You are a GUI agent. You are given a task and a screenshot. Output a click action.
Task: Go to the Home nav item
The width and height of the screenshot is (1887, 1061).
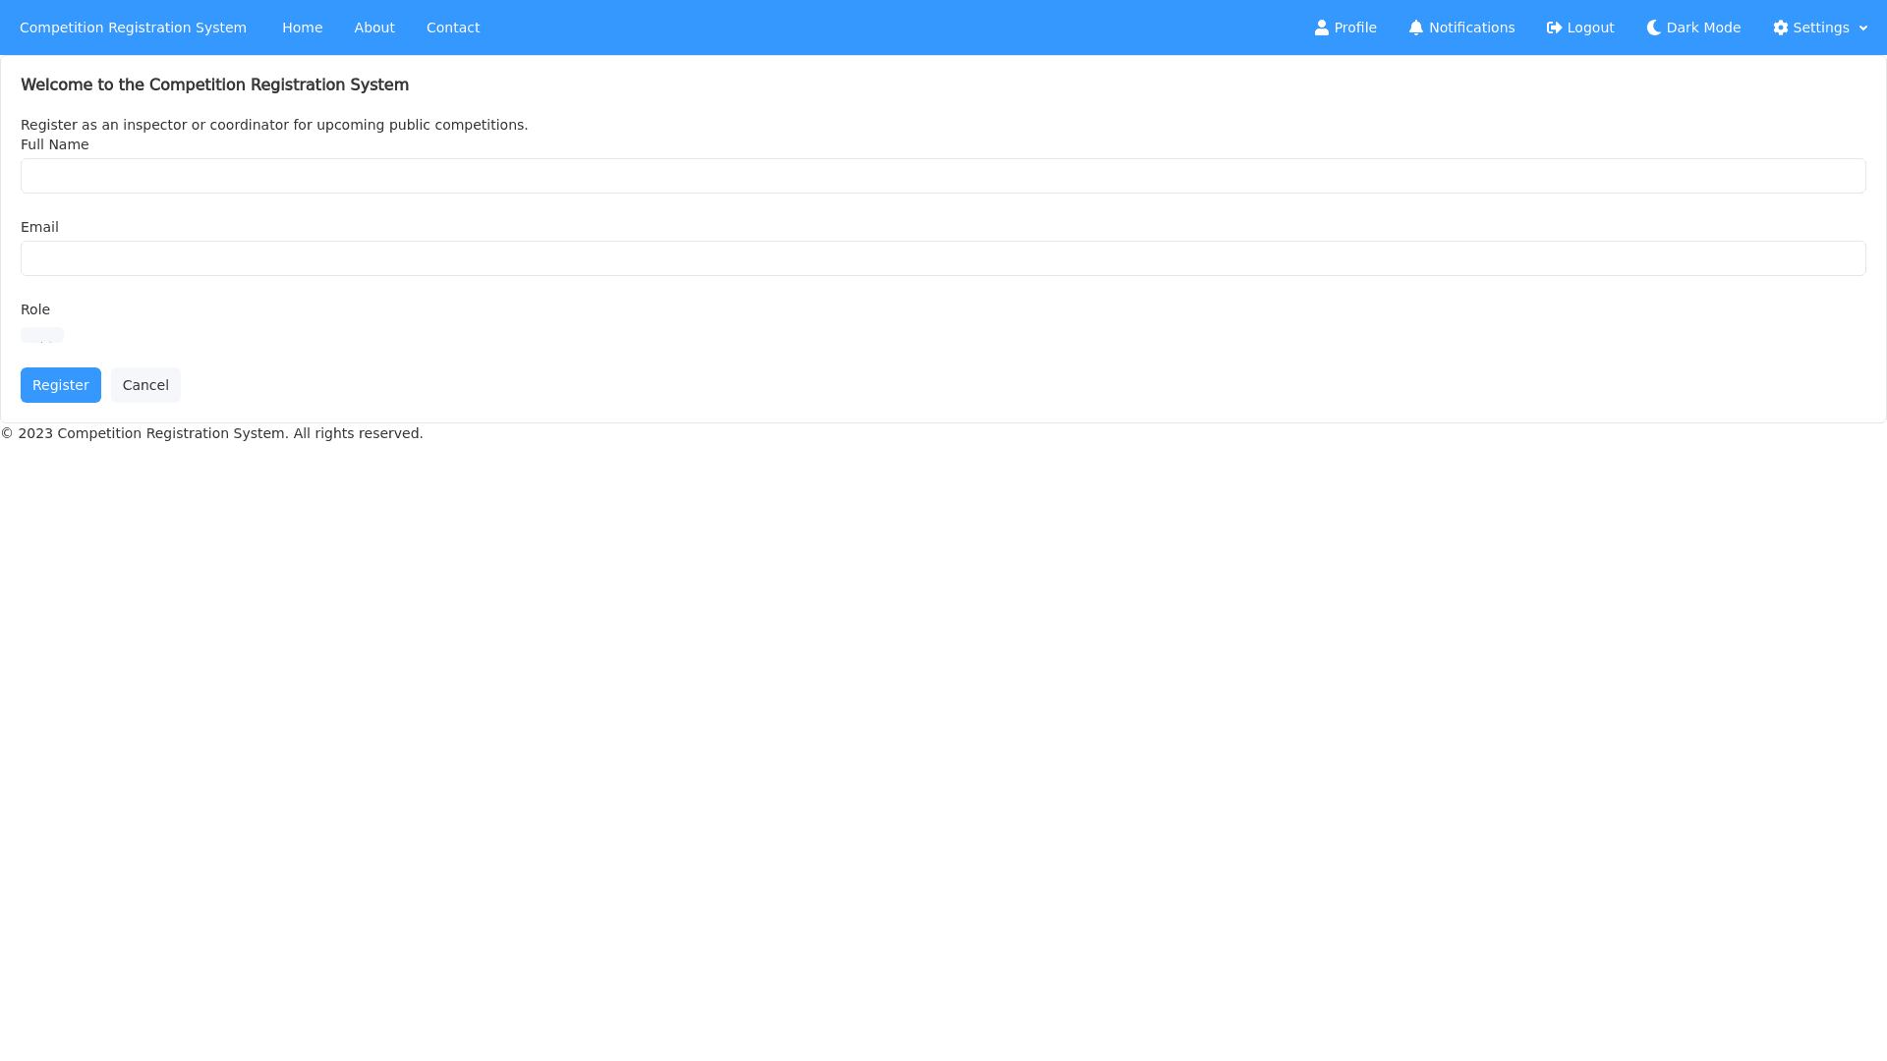click(302, 28)
